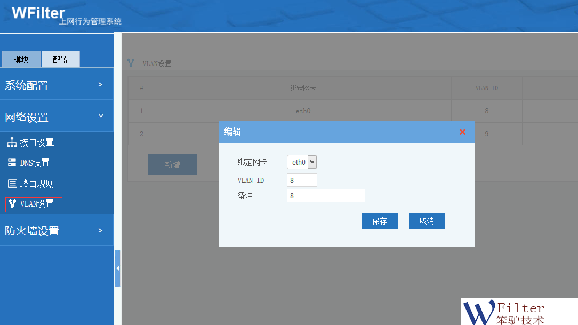Click the VLAN icon beside the page title
Screen dimensions: 578x325
tap(131, 63)
